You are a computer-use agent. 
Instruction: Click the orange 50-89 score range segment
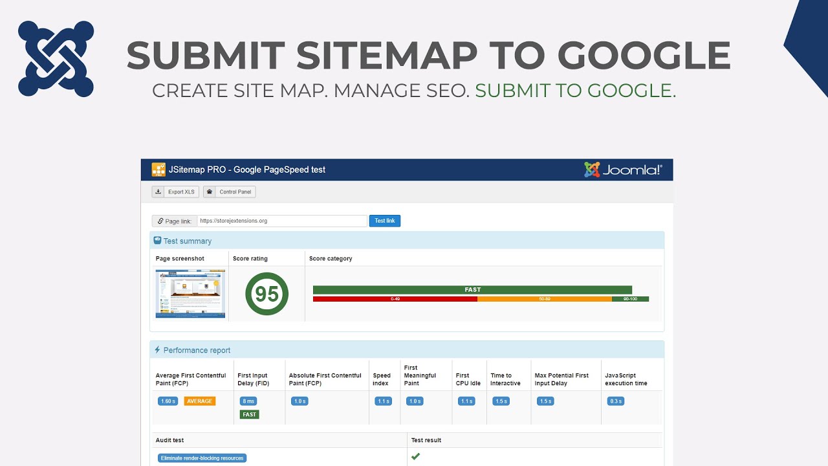pyautogui.click(x=545, y=299)
